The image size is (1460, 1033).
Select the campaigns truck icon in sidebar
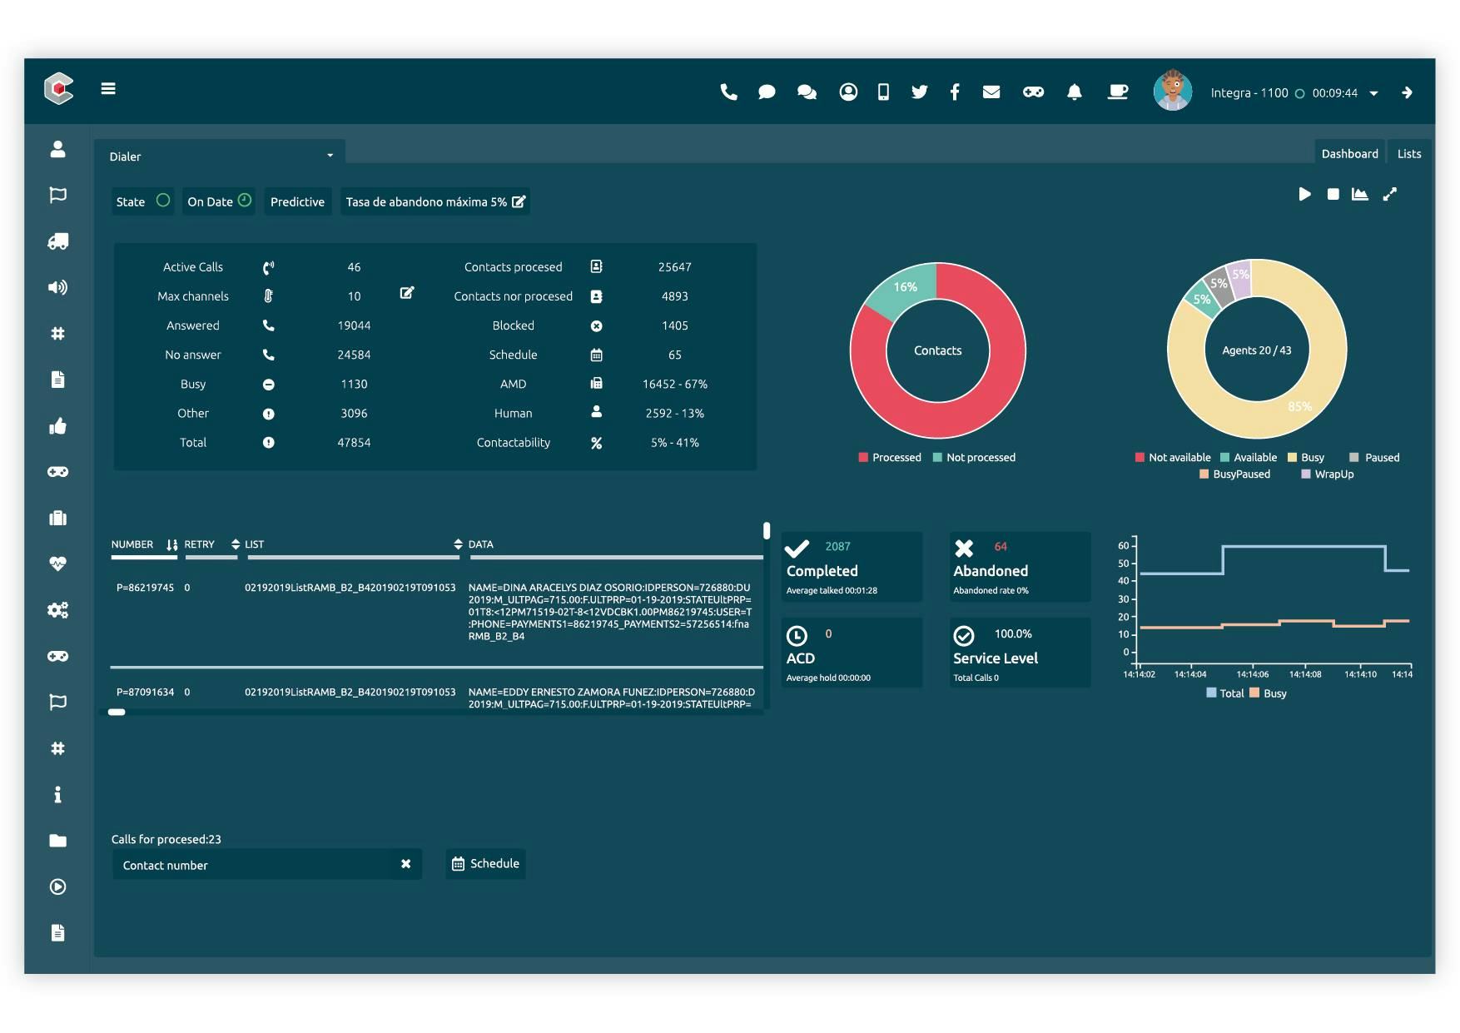click(x=57, y=242)
